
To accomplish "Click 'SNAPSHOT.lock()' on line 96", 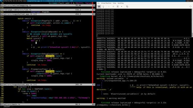I will pos(43,89).
